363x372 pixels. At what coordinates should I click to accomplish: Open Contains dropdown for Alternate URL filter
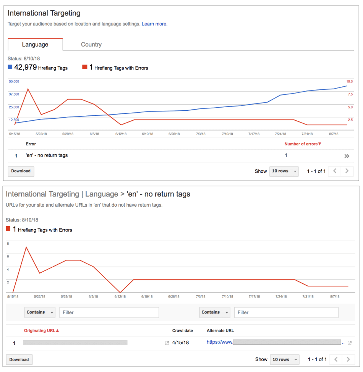[215, 312]
